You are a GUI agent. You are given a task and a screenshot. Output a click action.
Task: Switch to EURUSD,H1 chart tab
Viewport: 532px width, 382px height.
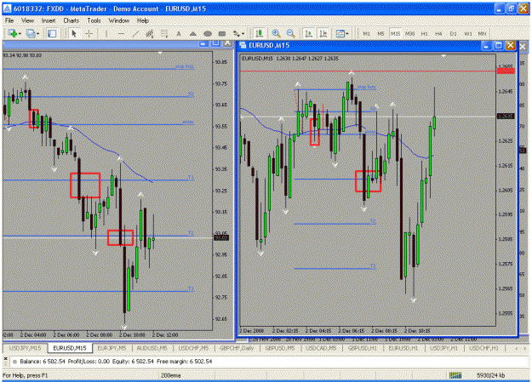click(403, 348)
